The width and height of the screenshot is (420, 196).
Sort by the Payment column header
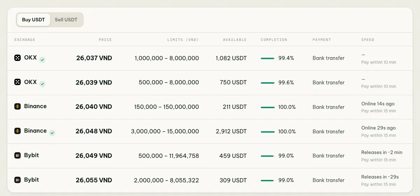pos(322,40)
